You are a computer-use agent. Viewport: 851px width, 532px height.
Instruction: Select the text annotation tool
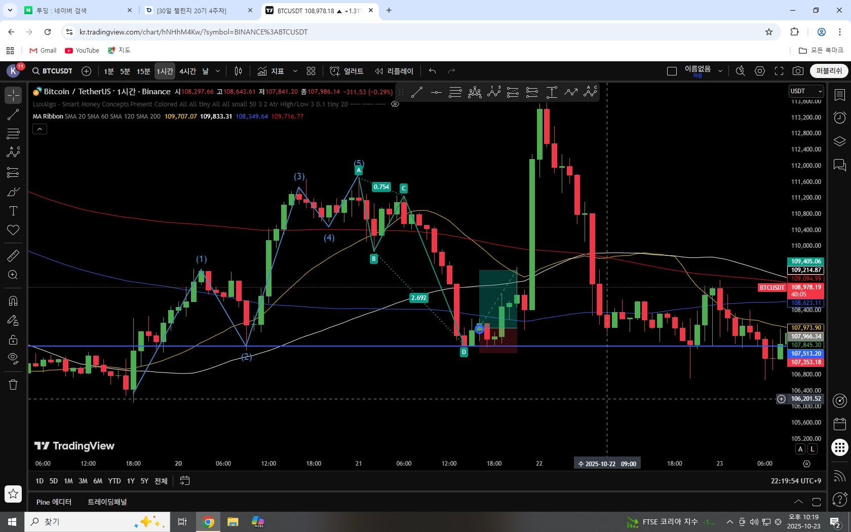click(13, 211)
